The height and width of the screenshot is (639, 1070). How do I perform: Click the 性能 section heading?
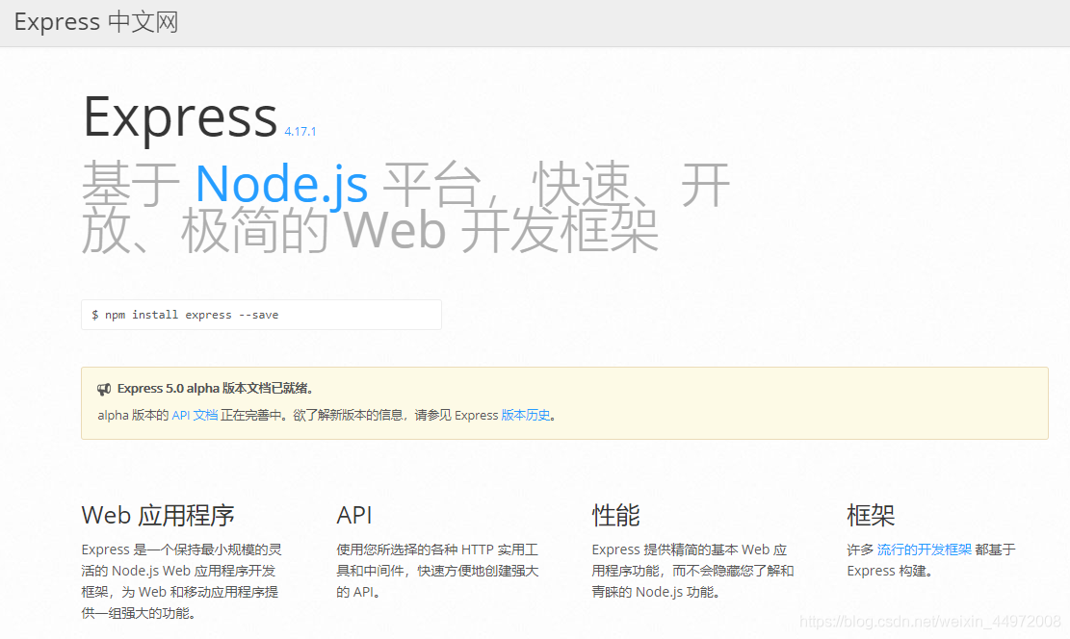point(615,515)
